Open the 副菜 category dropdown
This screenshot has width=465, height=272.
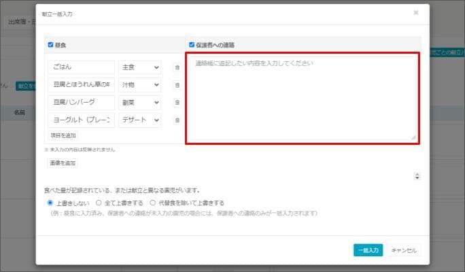coord(140,103)
